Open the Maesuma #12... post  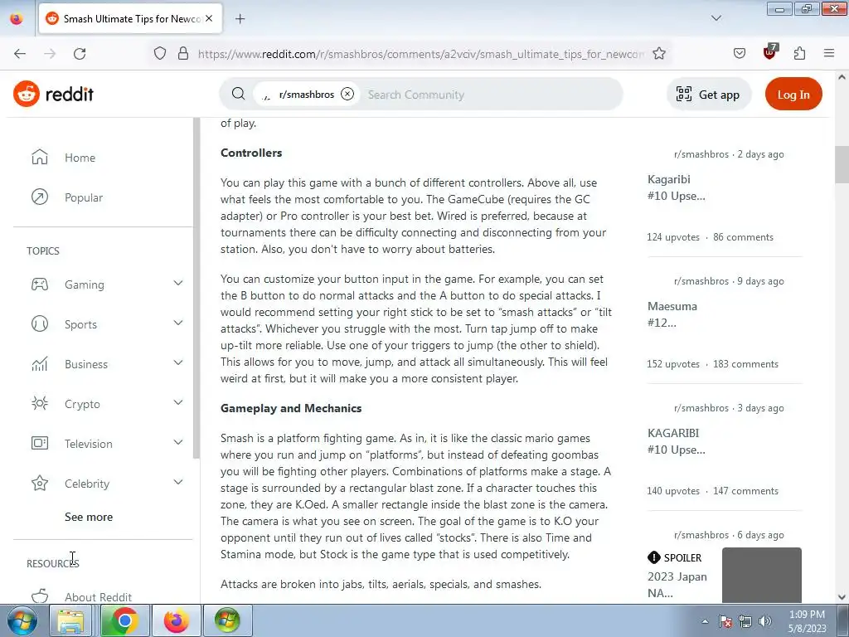click(x=672, y=314)
